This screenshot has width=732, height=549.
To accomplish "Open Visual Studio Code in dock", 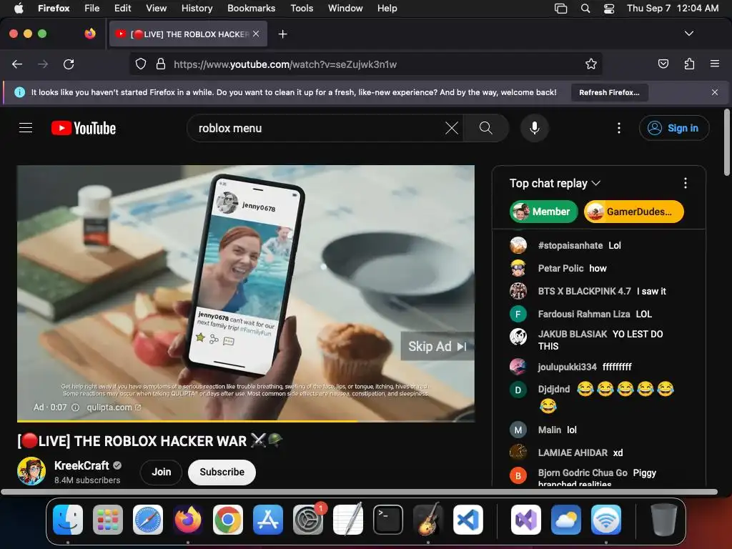I will (x=468, y=520).
